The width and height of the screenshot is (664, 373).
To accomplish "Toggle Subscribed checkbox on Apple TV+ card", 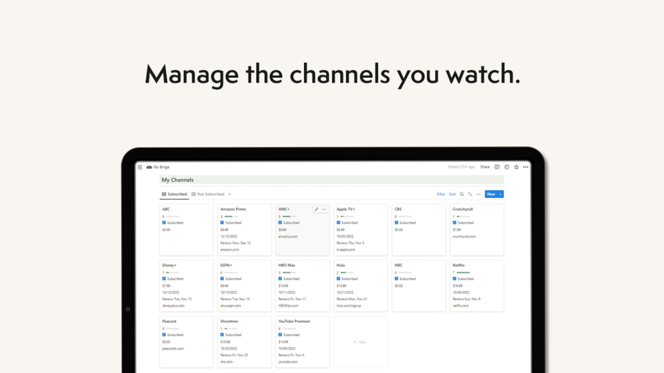I will (338, 222).
